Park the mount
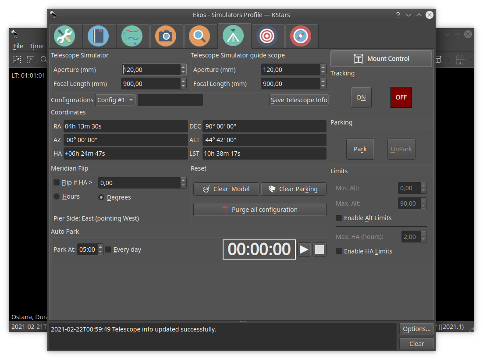Image resolution: width=483 pixels, height=360 pixels. pyautogui.click(x=360, y=149)
